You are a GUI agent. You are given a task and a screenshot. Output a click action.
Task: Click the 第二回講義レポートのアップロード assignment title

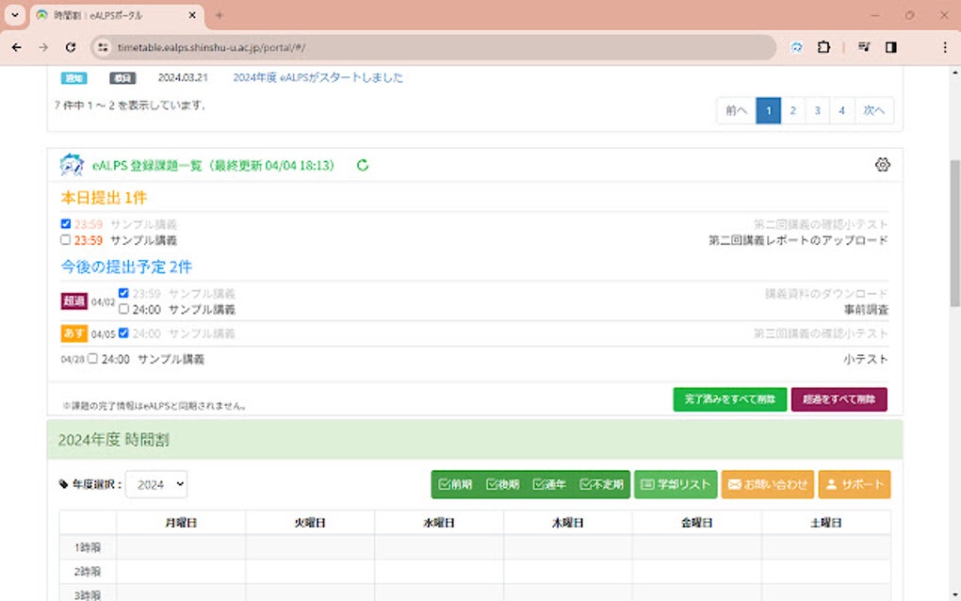tap(798, 240)
